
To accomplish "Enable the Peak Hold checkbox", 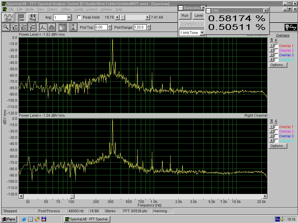I will pyautogui.click(x=79, y=17).
